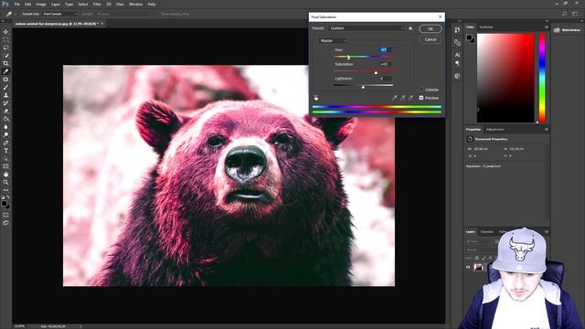Click the layer thumbnail in Layers panel
This screenshot has width=585, height=329.
point(478,267)
